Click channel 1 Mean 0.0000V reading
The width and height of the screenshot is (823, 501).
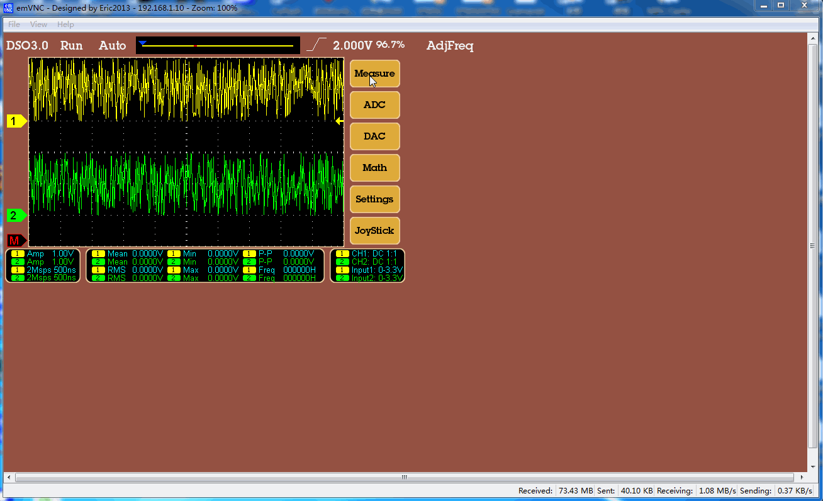[x=128, y=253]
